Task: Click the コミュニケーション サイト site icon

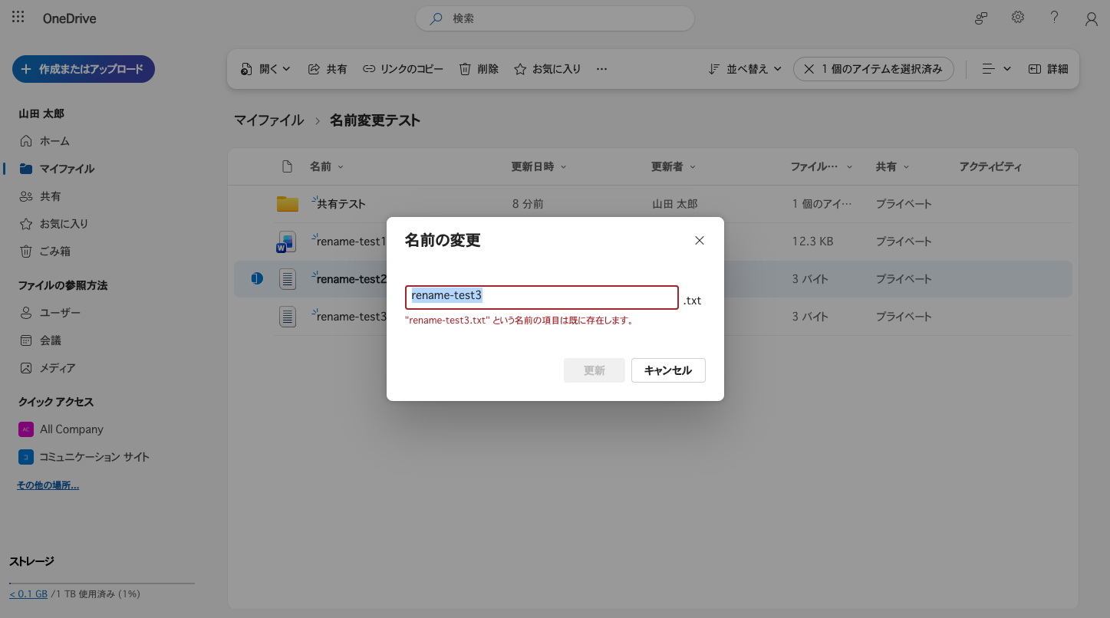Action: (26, 457)
